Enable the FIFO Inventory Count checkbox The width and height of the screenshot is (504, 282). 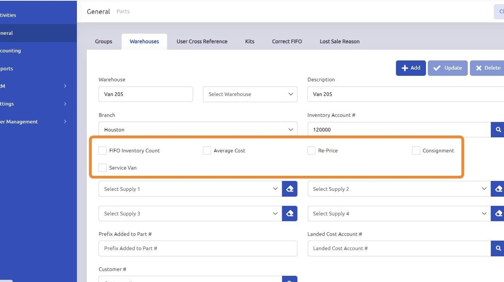pyautogui.click(x=103, y=151)
